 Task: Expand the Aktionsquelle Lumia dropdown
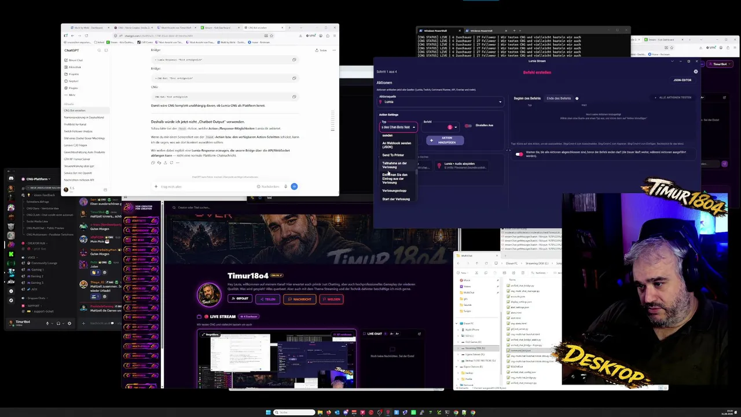click(x=441, y=102)
